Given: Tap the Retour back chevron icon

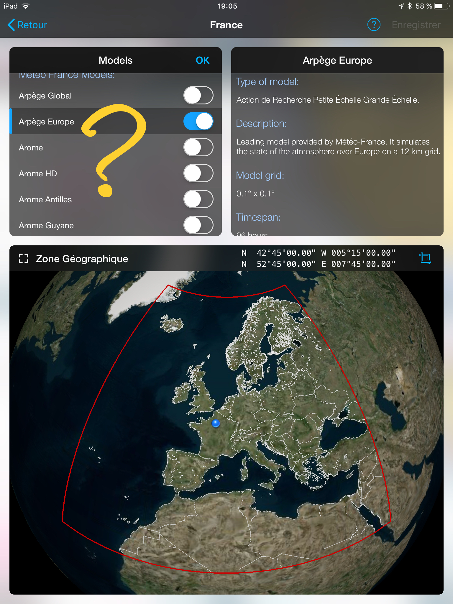Looking at the screenshot, I should 11,25.
